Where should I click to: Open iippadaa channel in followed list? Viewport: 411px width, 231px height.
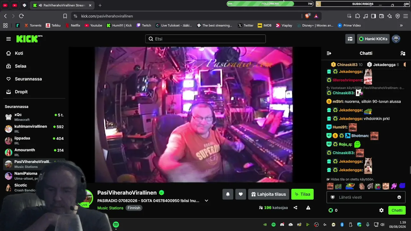pos(35,141)
